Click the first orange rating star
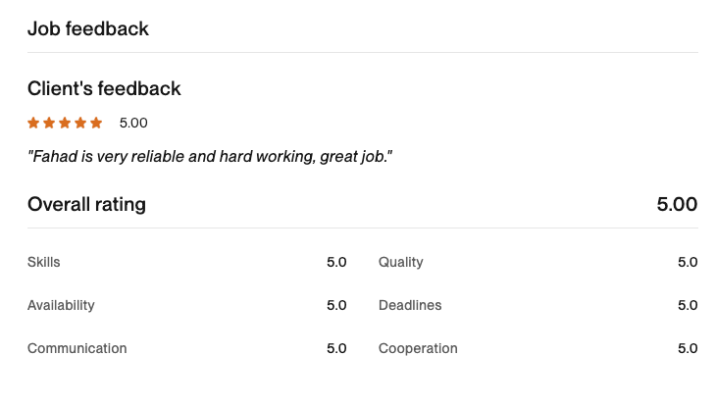 [x=33, y=123]
